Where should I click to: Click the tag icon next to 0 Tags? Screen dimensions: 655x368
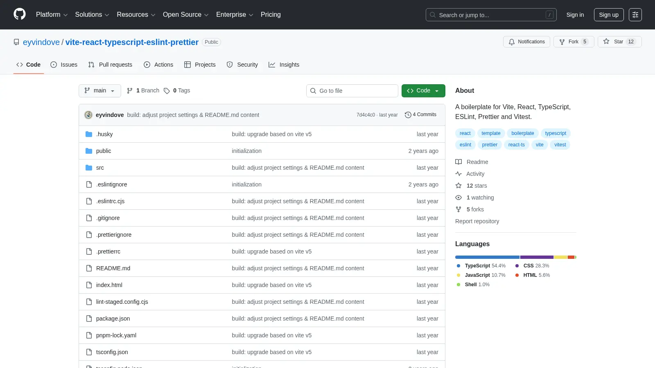pos(167,91)
